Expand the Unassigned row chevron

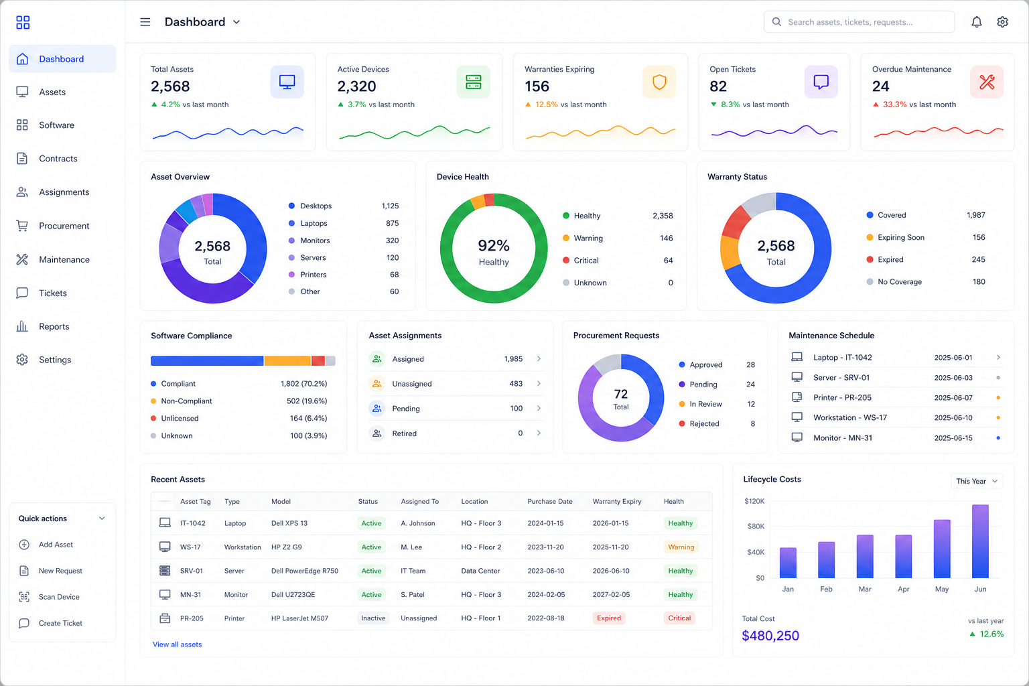539,384
